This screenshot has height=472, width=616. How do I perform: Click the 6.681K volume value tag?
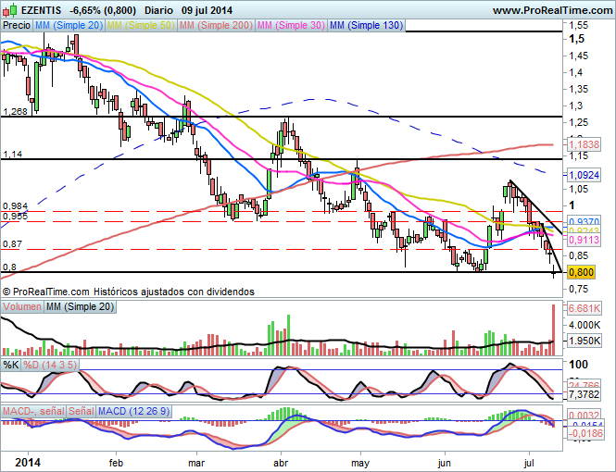[x=584, y=308]
